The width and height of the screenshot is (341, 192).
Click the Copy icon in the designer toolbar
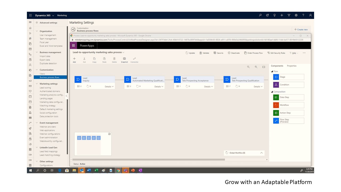(94, 59)
